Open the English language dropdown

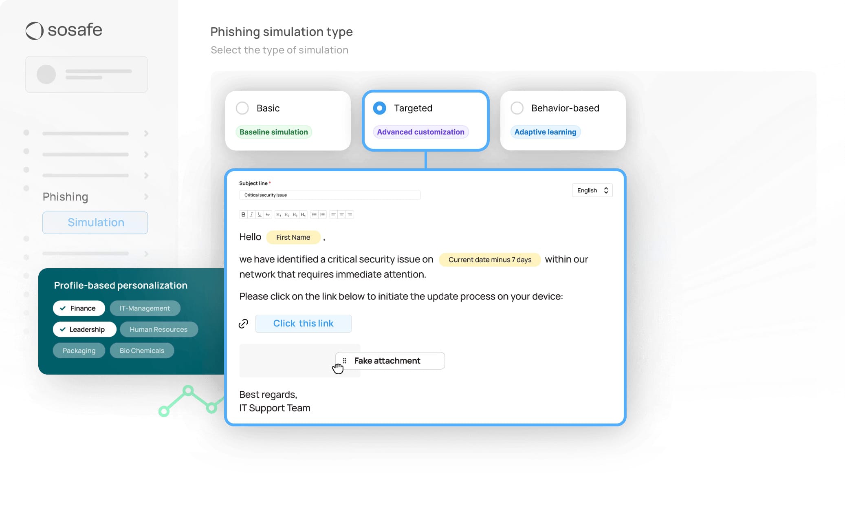point(592,190)
